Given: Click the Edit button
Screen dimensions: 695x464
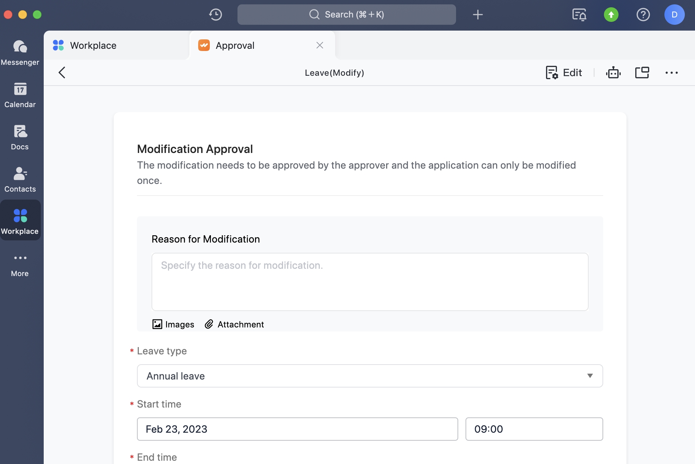Looking at the screenshot, I should pos(563,72).
